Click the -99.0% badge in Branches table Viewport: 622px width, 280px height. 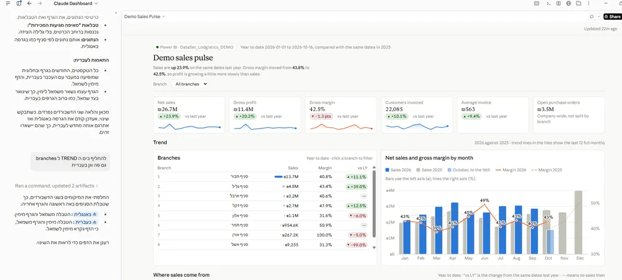tap(356, 245)
